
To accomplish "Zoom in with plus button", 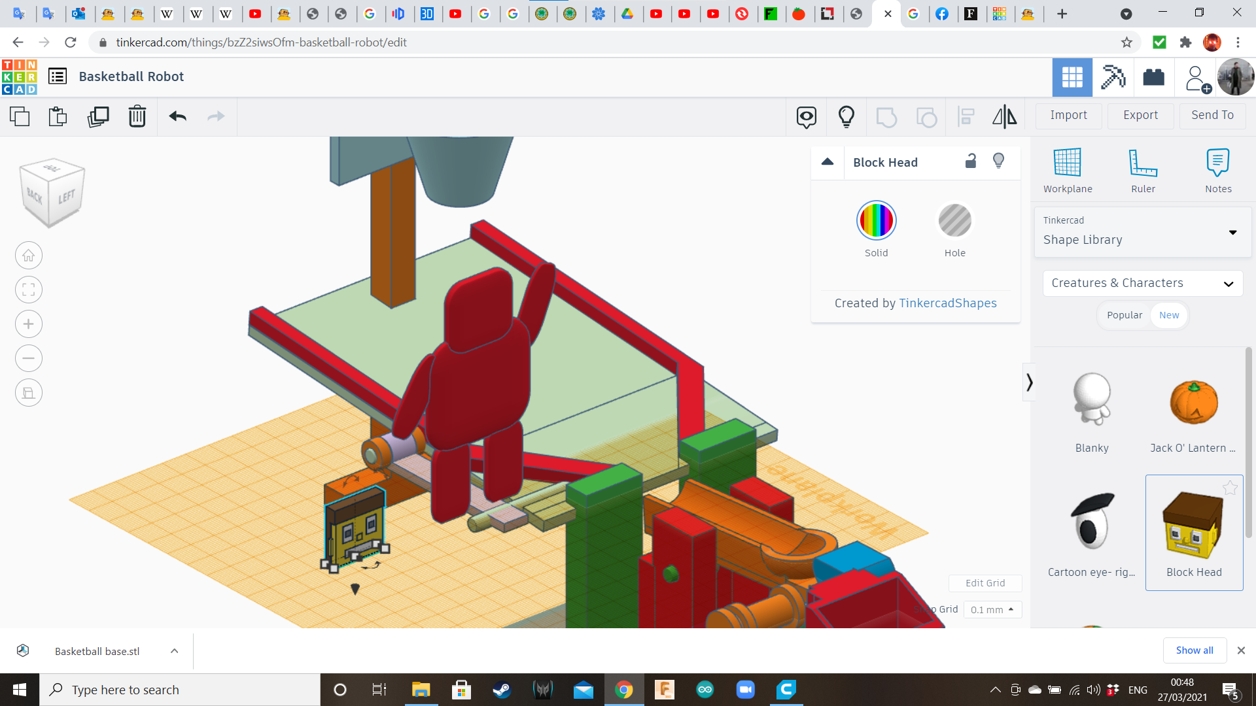I will 29,324.
